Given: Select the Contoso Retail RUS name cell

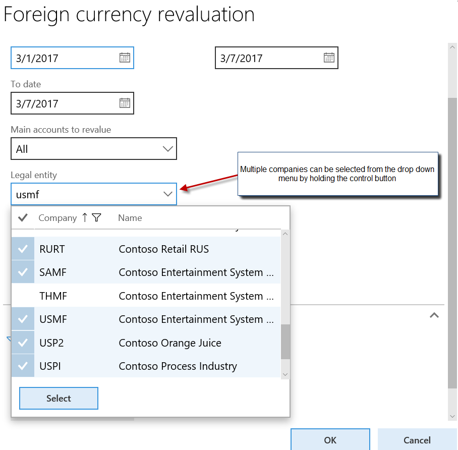Looking at the screenshot, I should point(164,249).
